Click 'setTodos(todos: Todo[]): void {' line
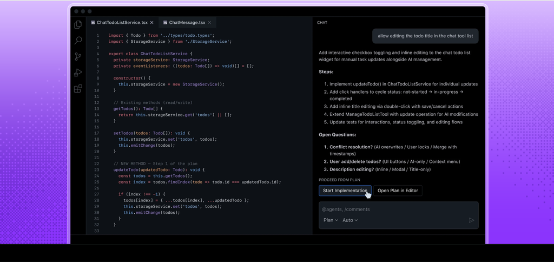The height and width of the screenshot is (262, 554). click(x=152, y=133)
